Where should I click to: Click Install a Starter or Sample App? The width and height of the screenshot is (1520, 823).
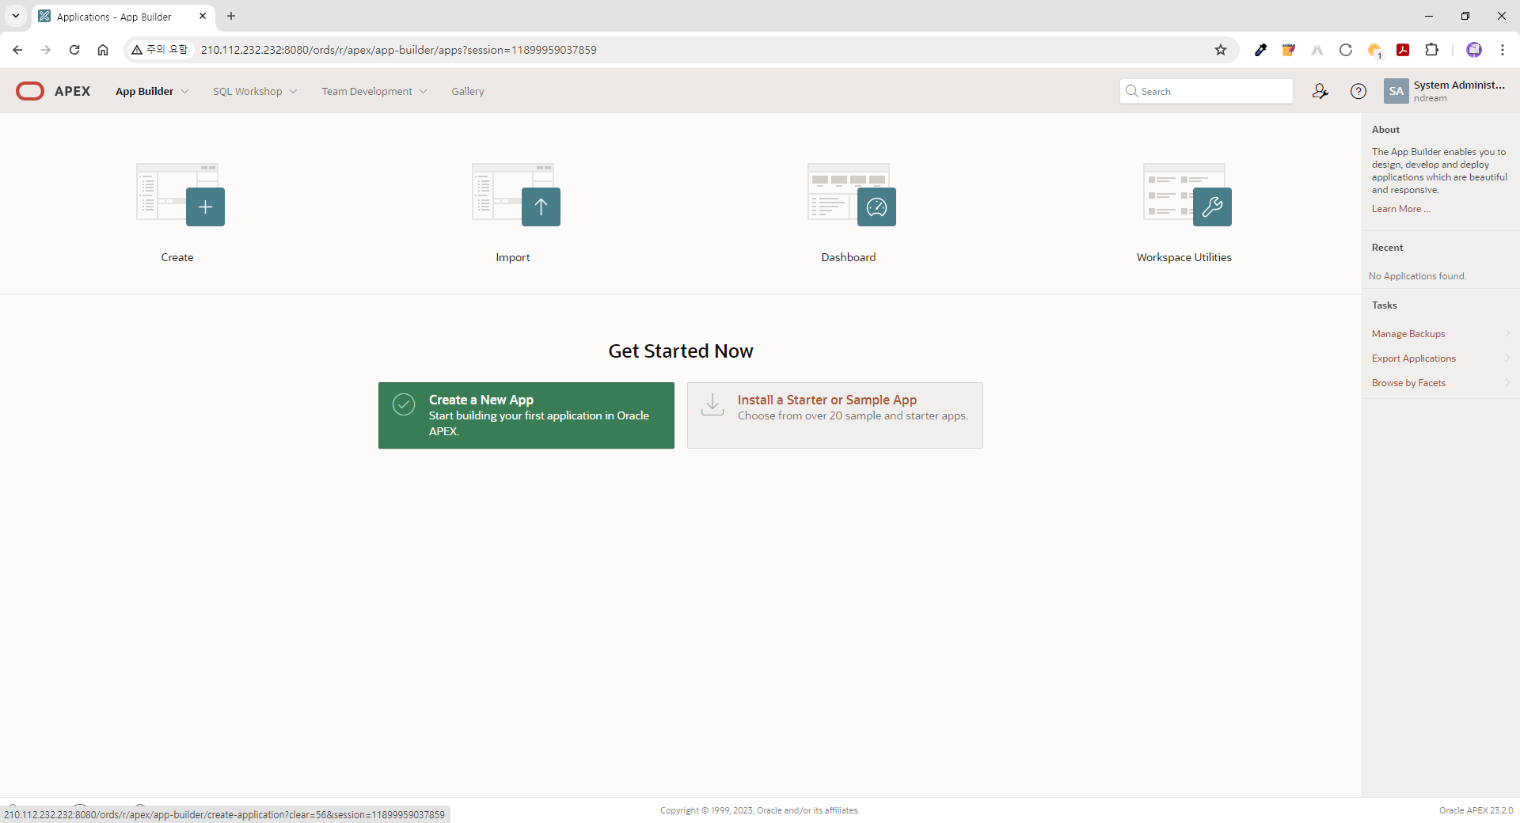835,415
